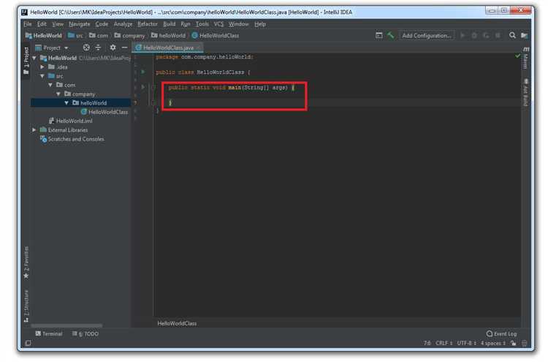Collapse all in the Project panel
Image resolution: width=548 pixels, height=362 pixels.
point(99,48)
